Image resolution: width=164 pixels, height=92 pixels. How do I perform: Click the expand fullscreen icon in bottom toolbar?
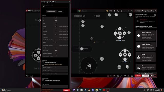[121, 76]
